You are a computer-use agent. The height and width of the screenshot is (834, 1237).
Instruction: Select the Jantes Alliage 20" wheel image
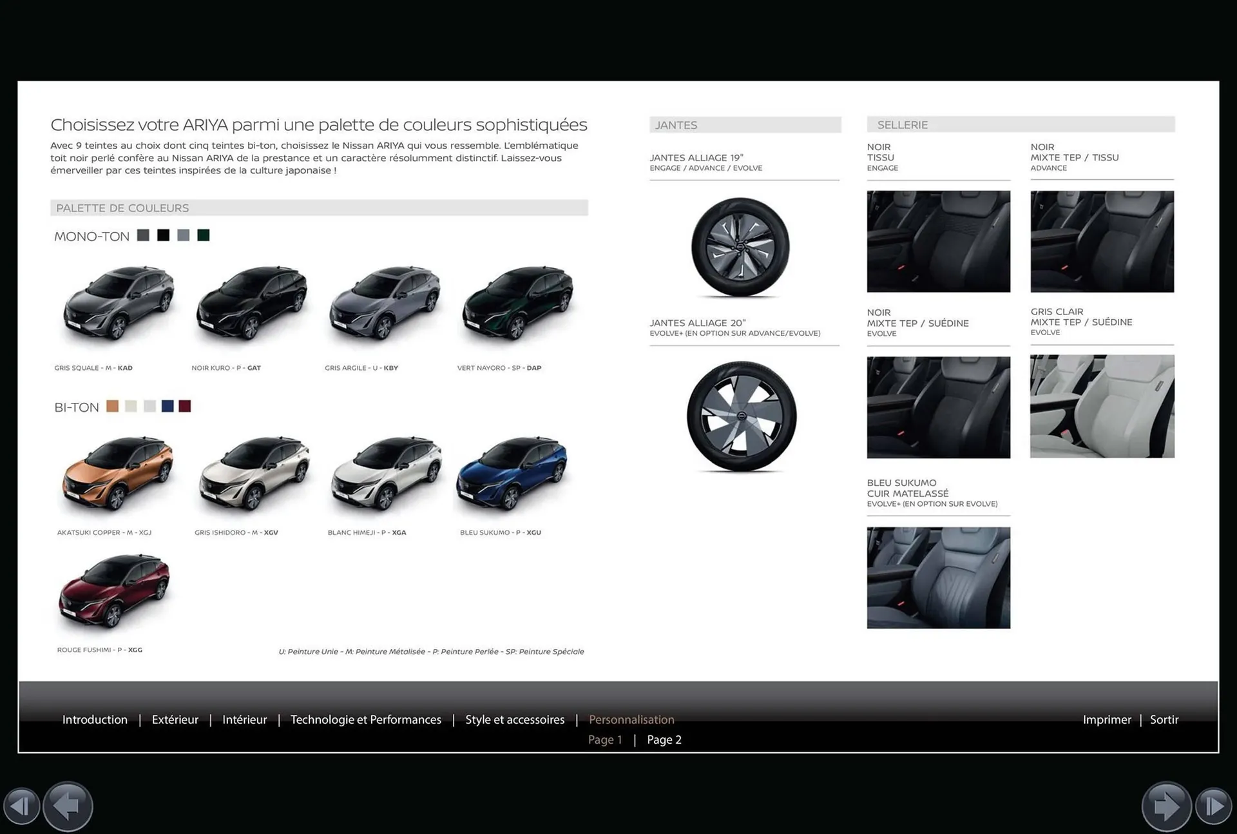pyautogui.click(x=742, y=416)
